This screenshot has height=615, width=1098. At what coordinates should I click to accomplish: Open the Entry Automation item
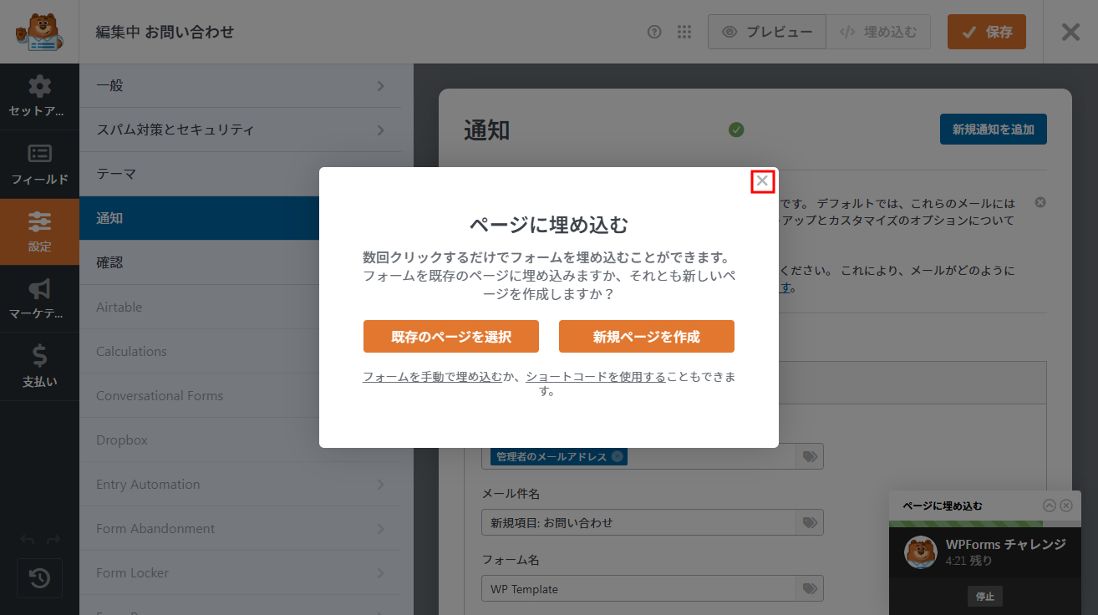click(x=241, y=484)
